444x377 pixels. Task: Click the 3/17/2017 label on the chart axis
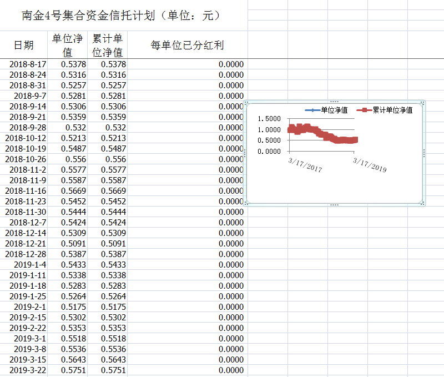(305, 165)
